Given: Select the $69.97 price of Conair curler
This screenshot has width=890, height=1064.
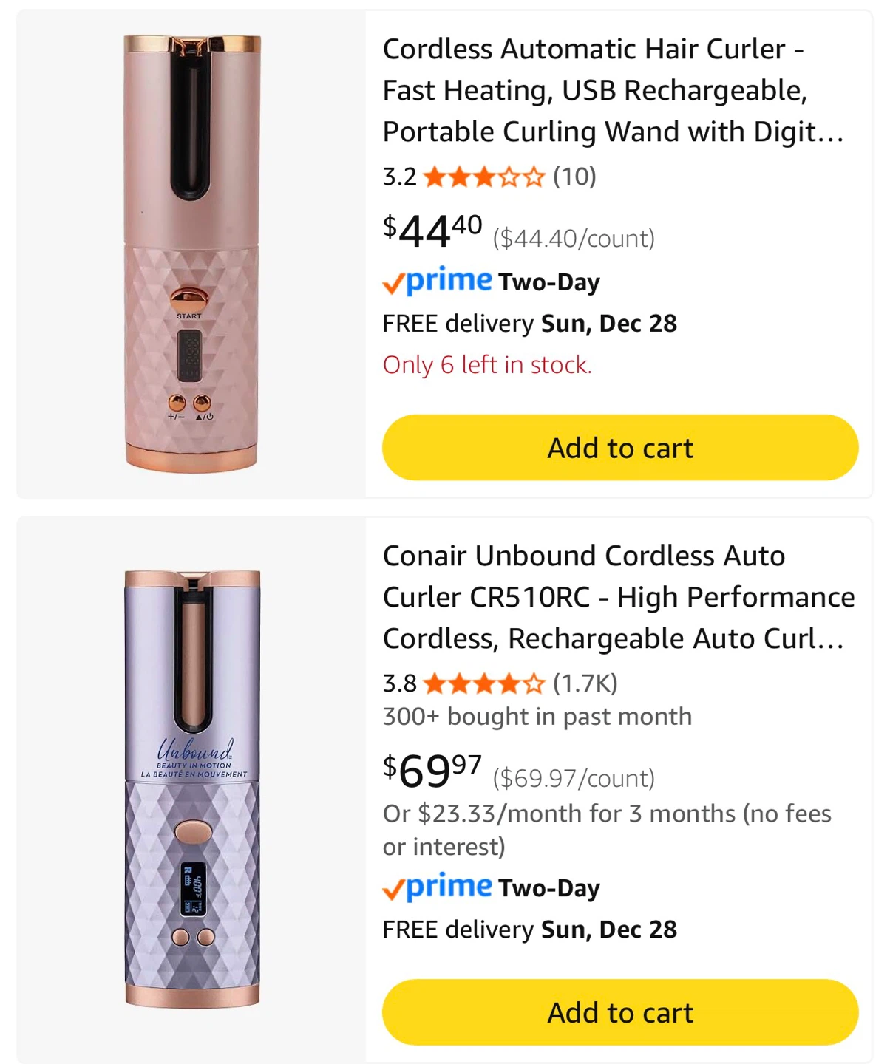Looking at the screenshot, I should point(432,770).
